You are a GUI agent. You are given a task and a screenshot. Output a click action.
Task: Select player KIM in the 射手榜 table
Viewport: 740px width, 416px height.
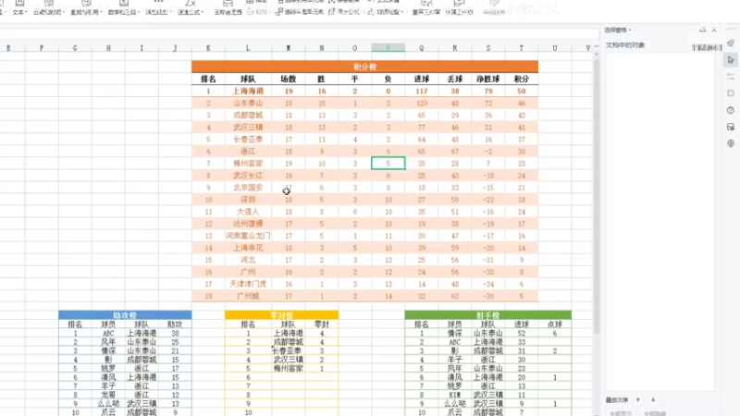tap(454, 395)
